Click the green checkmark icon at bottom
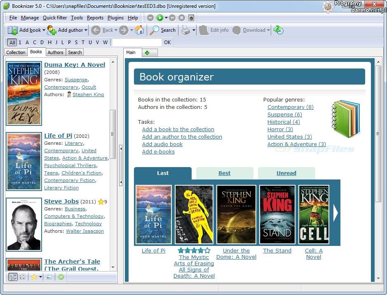 [x=61, y=277]
